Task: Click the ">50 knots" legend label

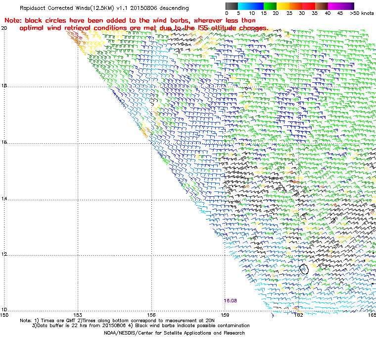Action: click(362, 13)
